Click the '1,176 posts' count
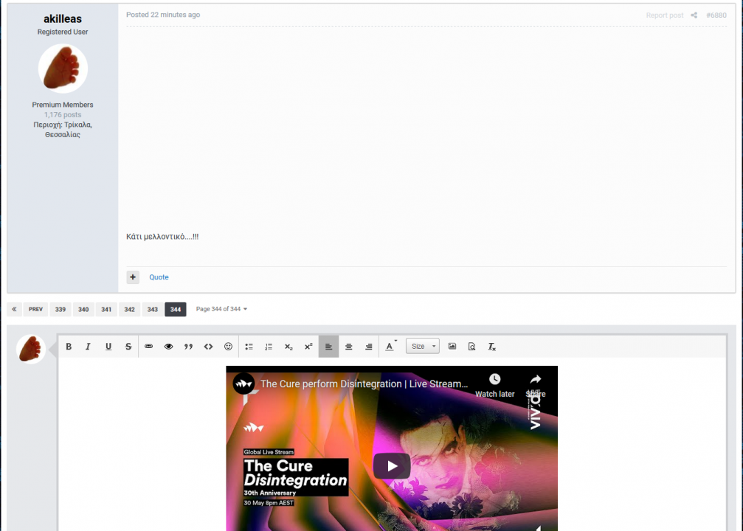Screen dimensions: 743x531 63,114
